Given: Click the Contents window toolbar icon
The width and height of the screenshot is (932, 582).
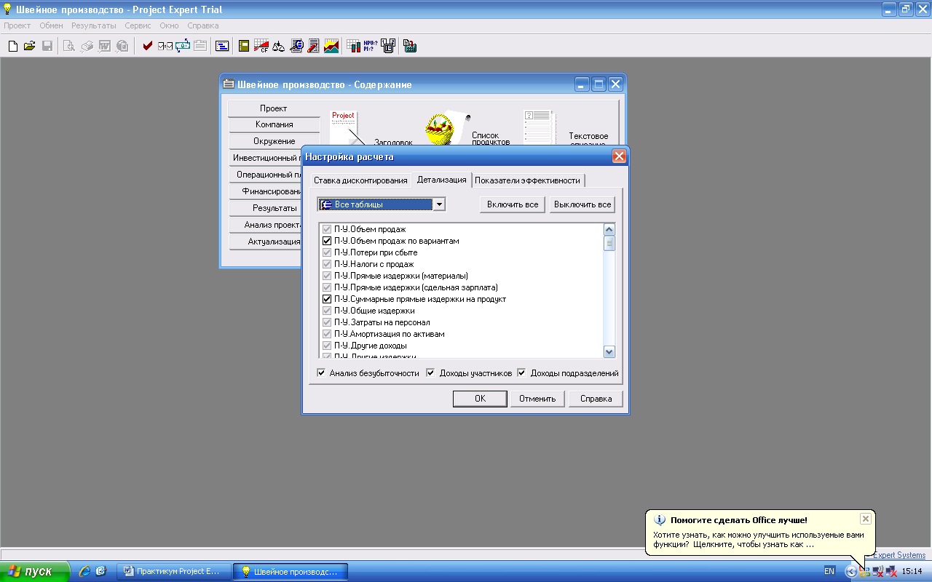Looking at the screenshot, I should pyautogui.click(x=222, y=46).
